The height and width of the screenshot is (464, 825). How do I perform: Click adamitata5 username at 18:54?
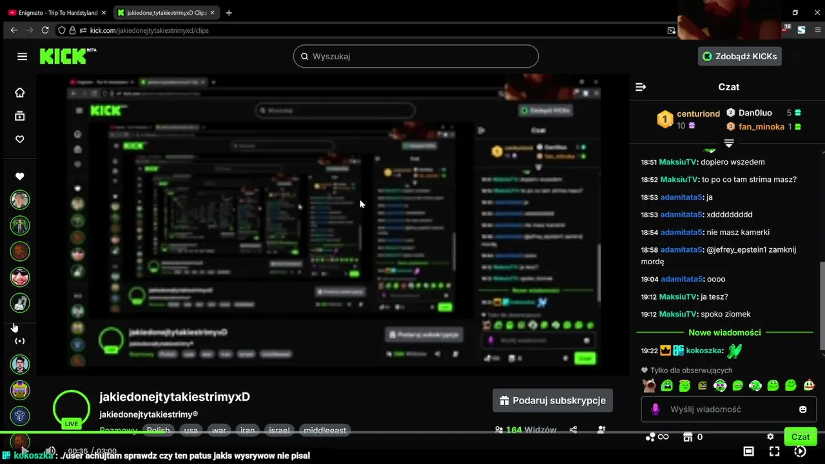(x=681, y=232)
